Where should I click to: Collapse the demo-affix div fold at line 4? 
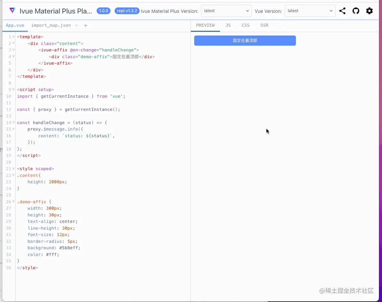click(x=14, y=56)
